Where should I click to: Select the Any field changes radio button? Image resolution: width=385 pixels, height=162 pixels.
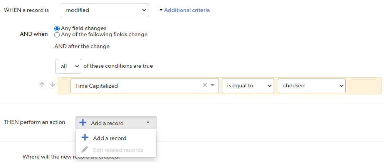coord(57,29)
